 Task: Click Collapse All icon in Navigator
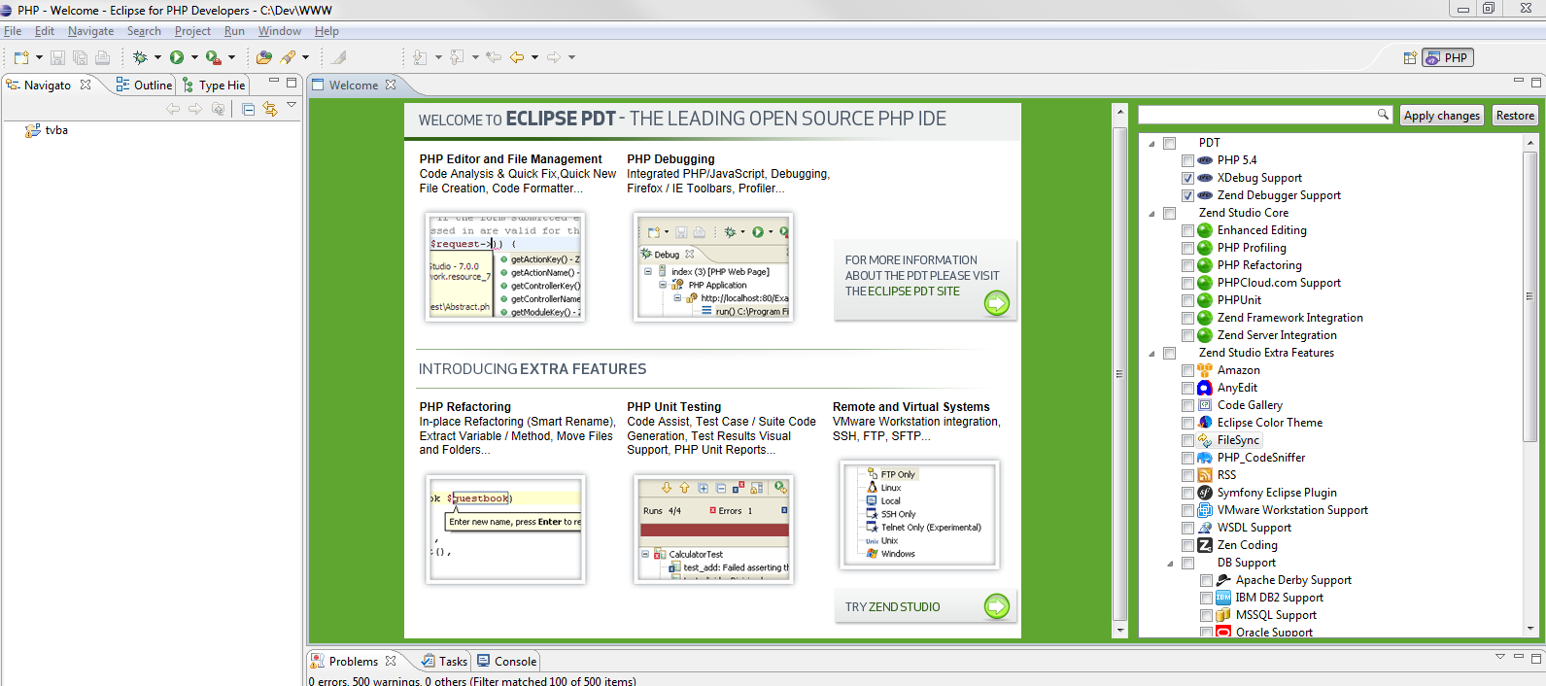pyautogui.click(x=249, y=110)
